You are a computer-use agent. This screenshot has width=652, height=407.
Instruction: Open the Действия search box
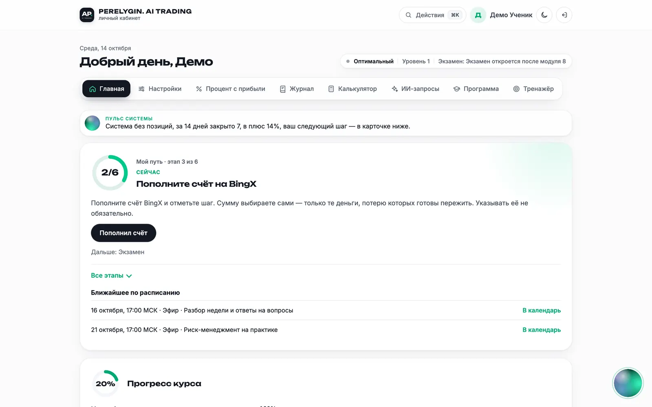tap(432, 15)
